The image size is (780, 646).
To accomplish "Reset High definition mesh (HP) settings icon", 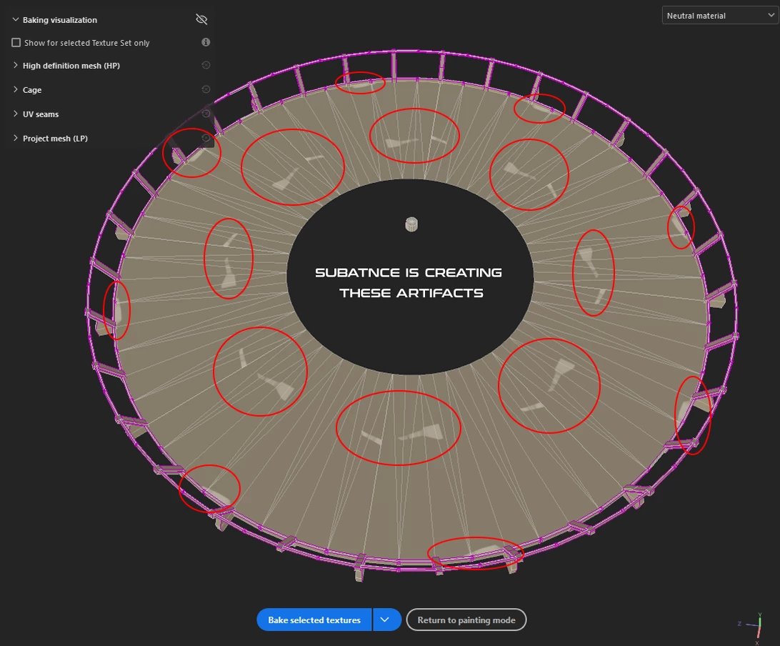I will 206,65.
